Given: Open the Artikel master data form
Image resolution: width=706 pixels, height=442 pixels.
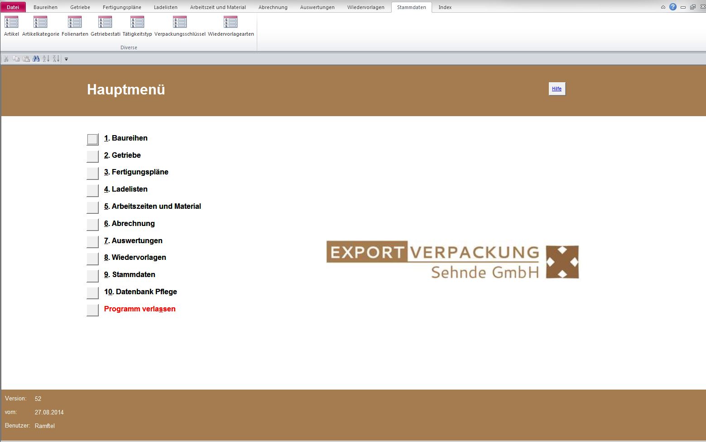Looking at the screenshot, I should coord(11,26).
